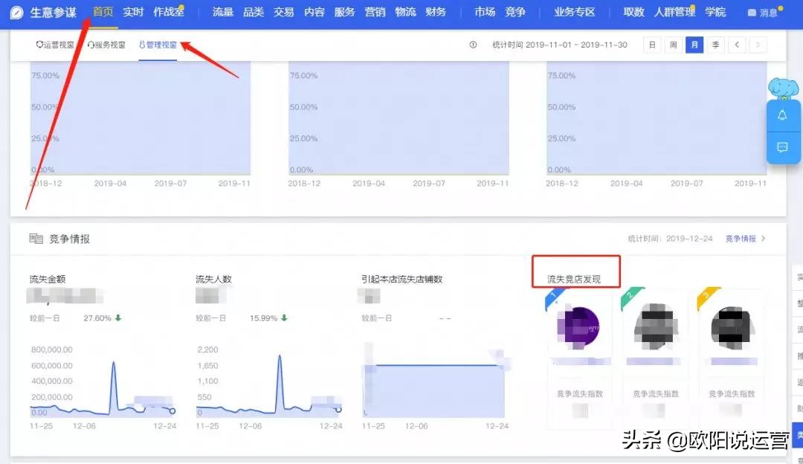Click the middle top monthly percentage chart
The width and height of the screenshot is (803, 464).
click(399, 118)
